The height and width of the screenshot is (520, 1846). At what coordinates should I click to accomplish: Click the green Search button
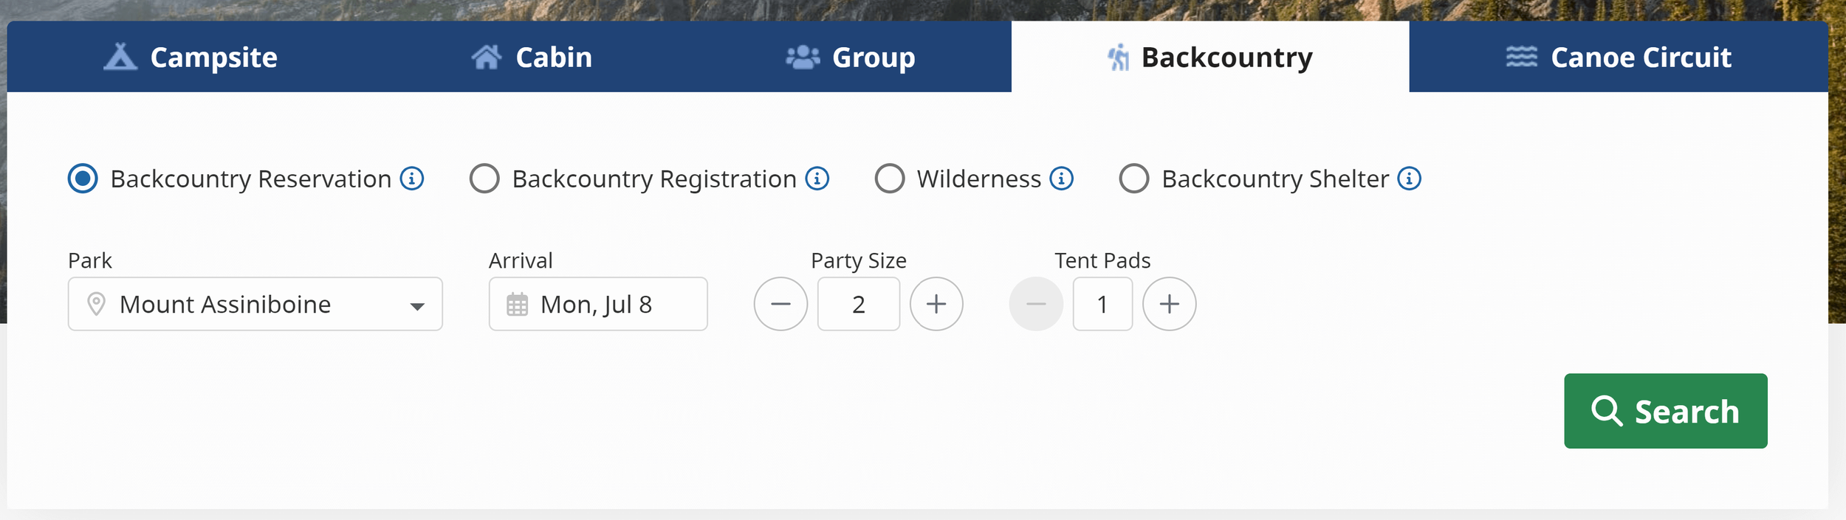coord(1665,411)
